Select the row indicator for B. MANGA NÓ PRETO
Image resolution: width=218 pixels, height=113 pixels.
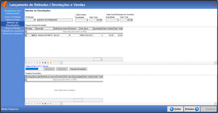tap(26, 35)
